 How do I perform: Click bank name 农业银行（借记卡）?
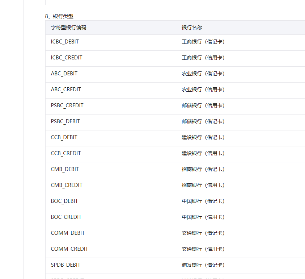[x=203, y=74]
